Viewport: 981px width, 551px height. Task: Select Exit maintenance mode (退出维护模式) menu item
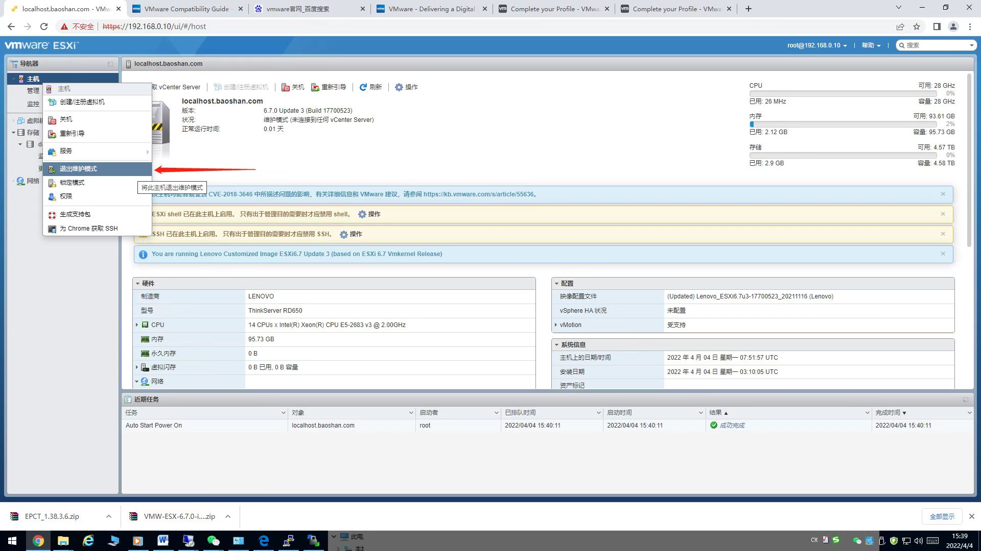coord(78,169)
